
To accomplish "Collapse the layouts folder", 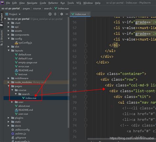I will point(9,51).
